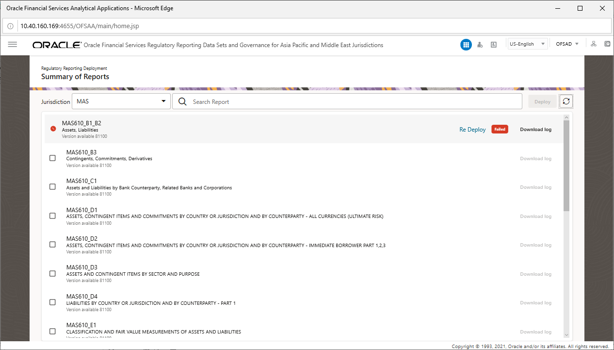This screenshot has width=614, height=350.
Task: Click the MAS610_D3 report name
Action: coord(81,267)
